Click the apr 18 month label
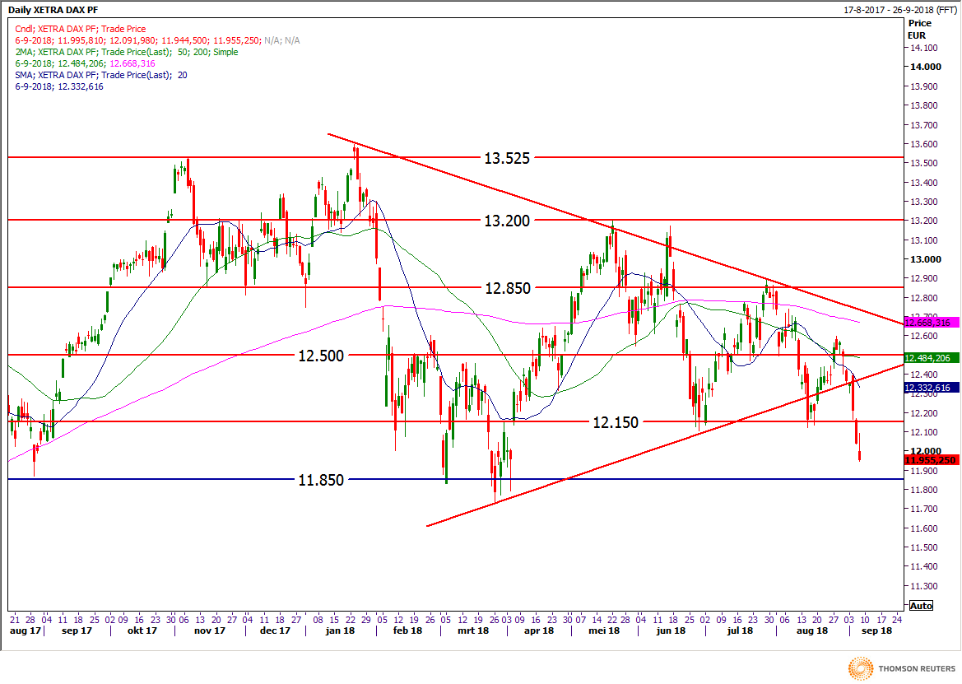This screenshot has width=962, height=684. tap(539, 630)
